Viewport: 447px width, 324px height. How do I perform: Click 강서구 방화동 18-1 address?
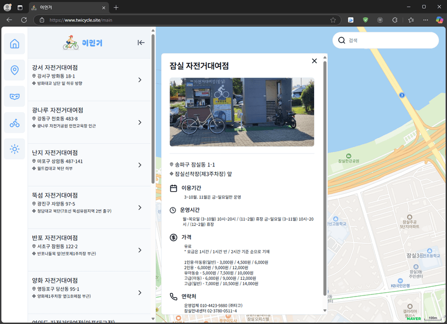click(56, 76)
